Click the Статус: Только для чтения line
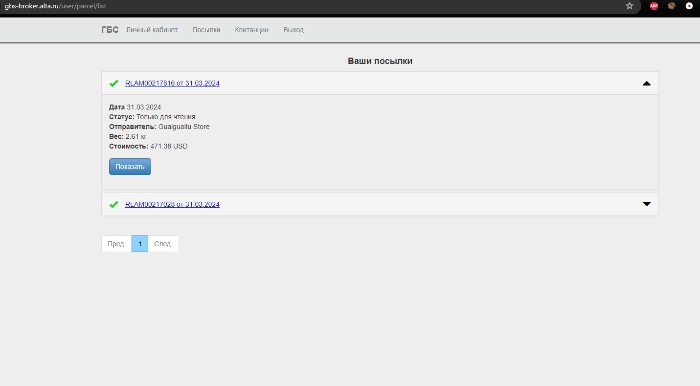Screen dimensions: 700x386 (x=152, y=117)
